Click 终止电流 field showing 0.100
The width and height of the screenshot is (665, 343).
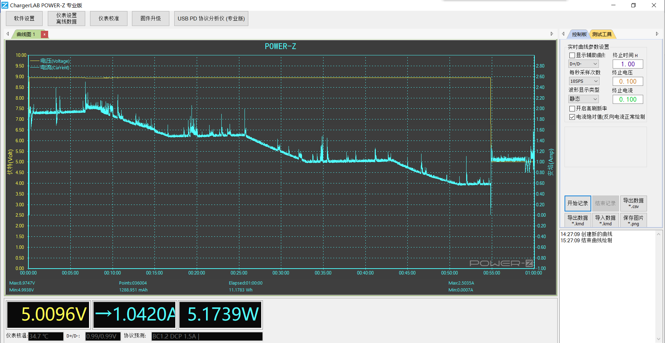coord(628,99)
